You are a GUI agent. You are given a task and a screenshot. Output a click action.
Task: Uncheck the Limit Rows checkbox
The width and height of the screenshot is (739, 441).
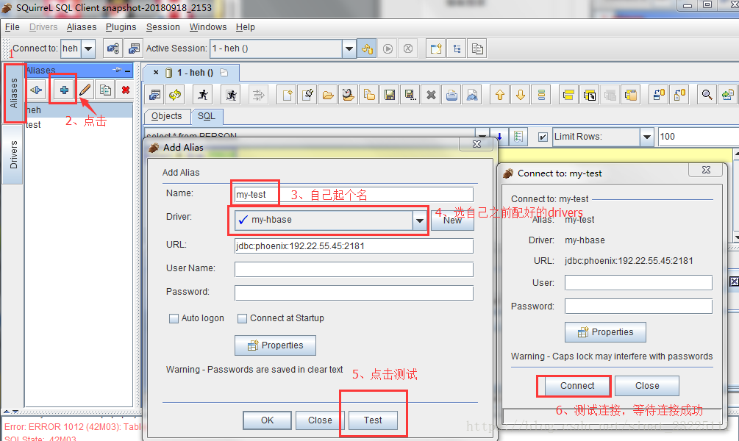tap(543, 137)
